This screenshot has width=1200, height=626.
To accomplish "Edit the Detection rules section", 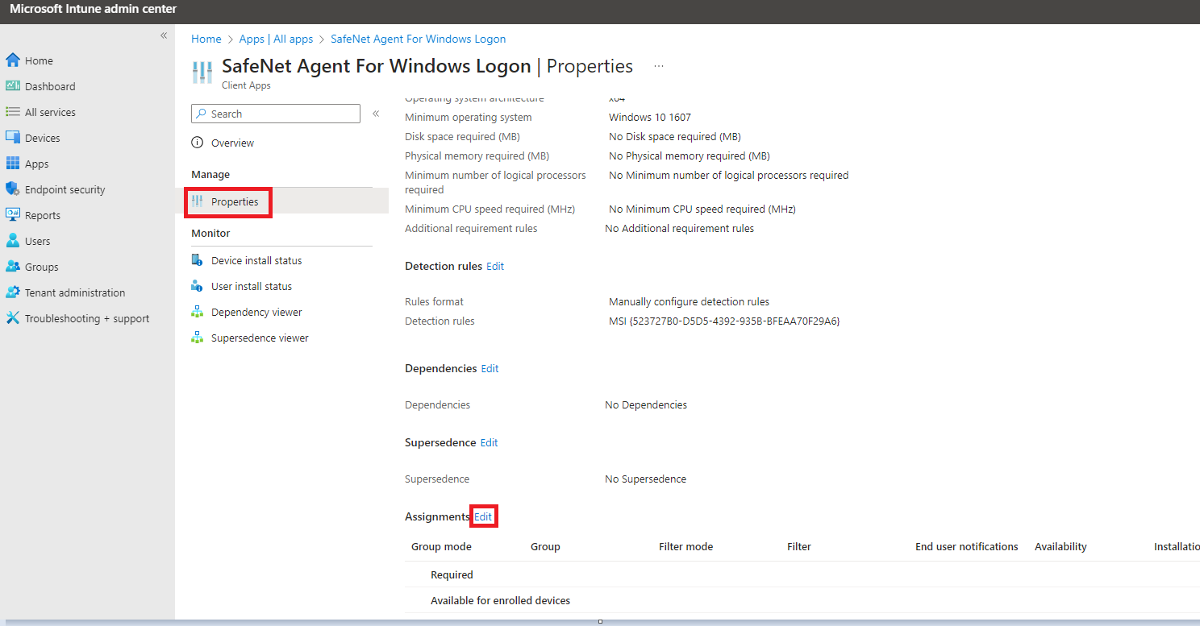I will pyautogui.click(x=495, y=266).
